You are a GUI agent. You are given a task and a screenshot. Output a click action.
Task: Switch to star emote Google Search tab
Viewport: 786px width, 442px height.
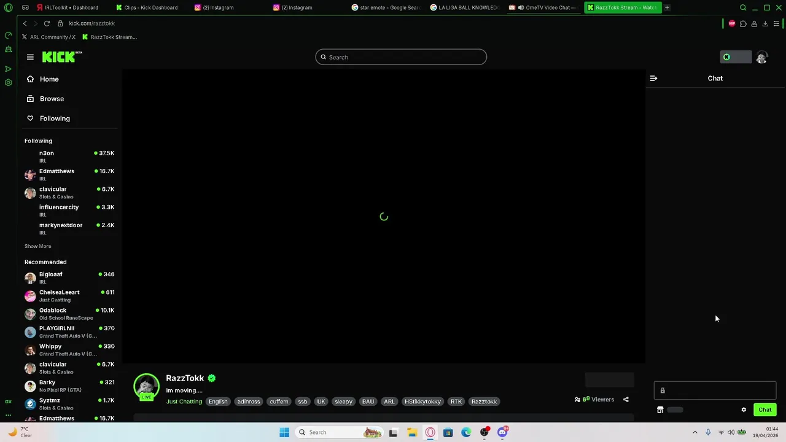coord(386,7)
